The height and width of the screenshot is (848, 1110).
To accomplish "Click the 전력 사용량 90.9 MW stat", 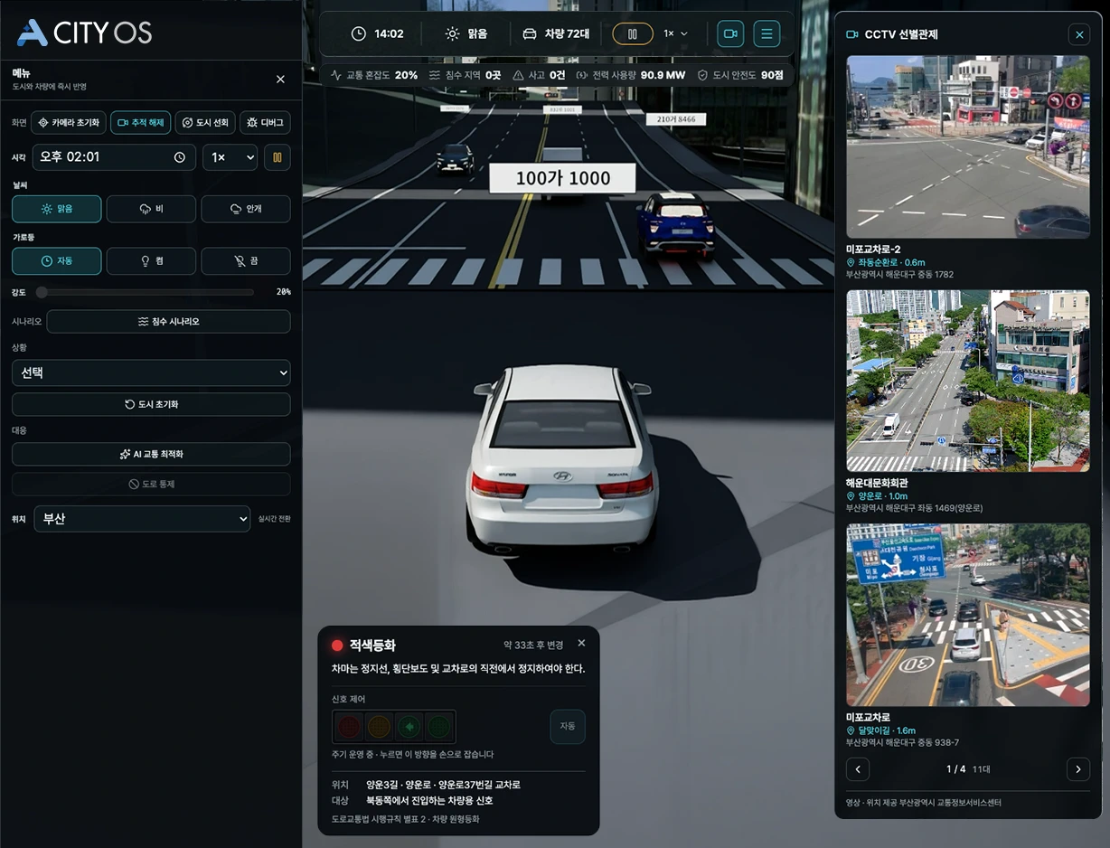I will (x=631, y=75).
